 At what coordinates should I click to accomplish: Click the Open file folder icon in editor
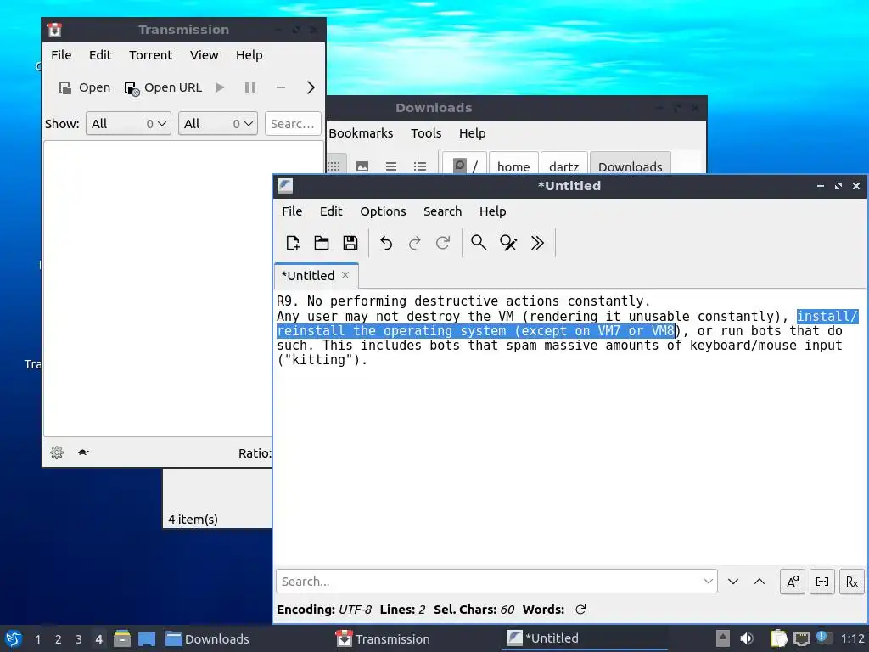[x=322, y=243]
